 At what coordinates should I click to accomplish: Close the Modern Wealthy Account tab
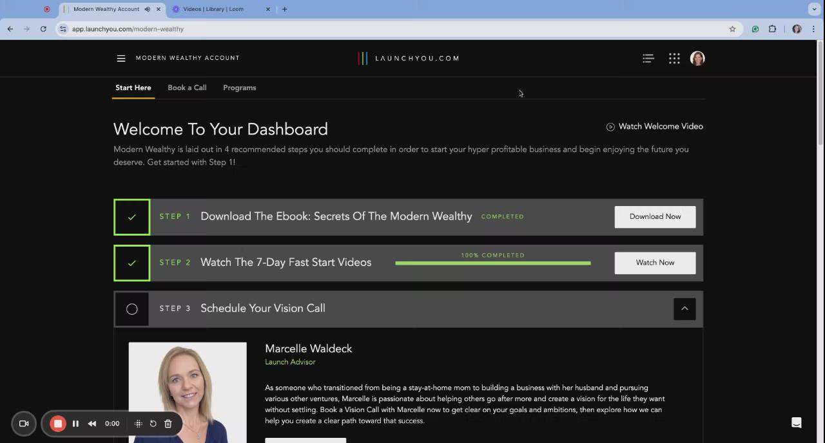(x=159, y=9)
